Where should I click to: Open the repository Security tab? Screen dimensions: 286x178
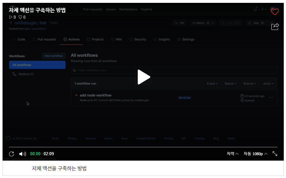click(138, 39)
